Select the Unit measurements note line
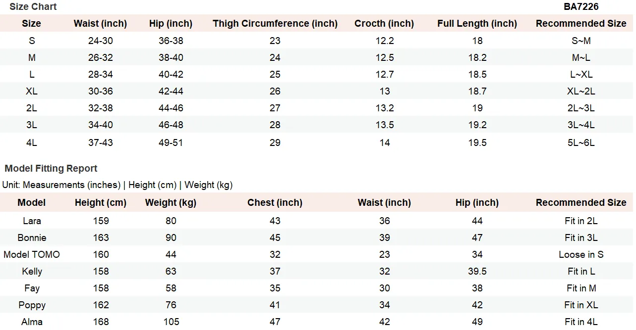Screen dimensions: 636x330 coord(117,185)
